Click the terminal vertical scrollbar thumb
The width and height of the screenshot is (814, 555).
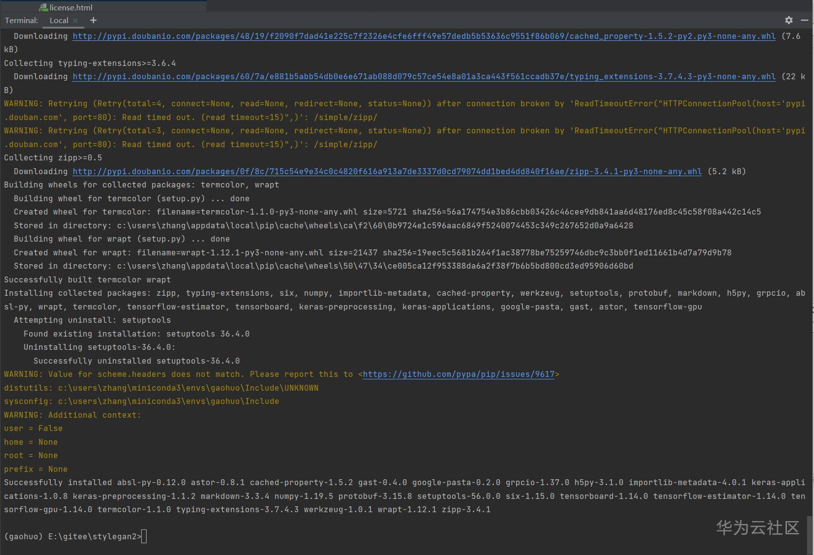pos(810,534)
